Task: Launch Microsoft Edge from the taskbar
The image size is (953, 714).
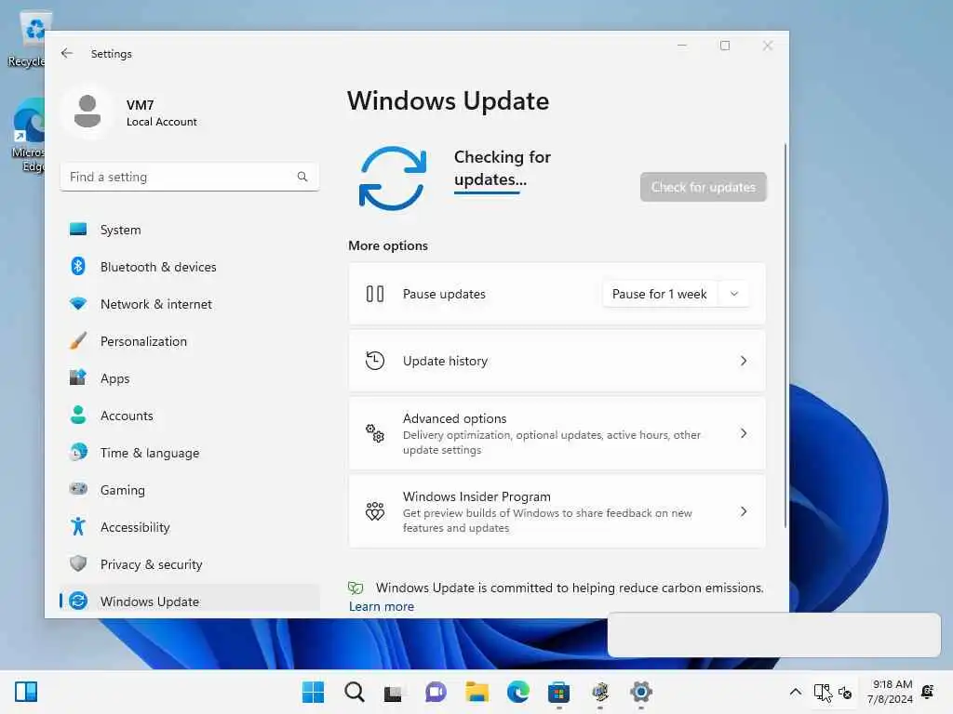Action: (x=517, y=692)
